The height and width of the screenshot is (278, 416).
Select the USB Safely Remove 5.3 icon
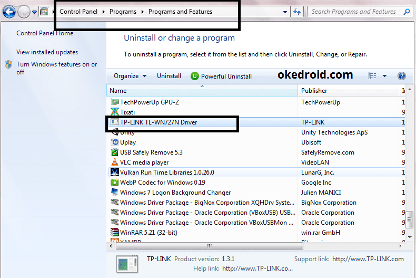(115, 152)
